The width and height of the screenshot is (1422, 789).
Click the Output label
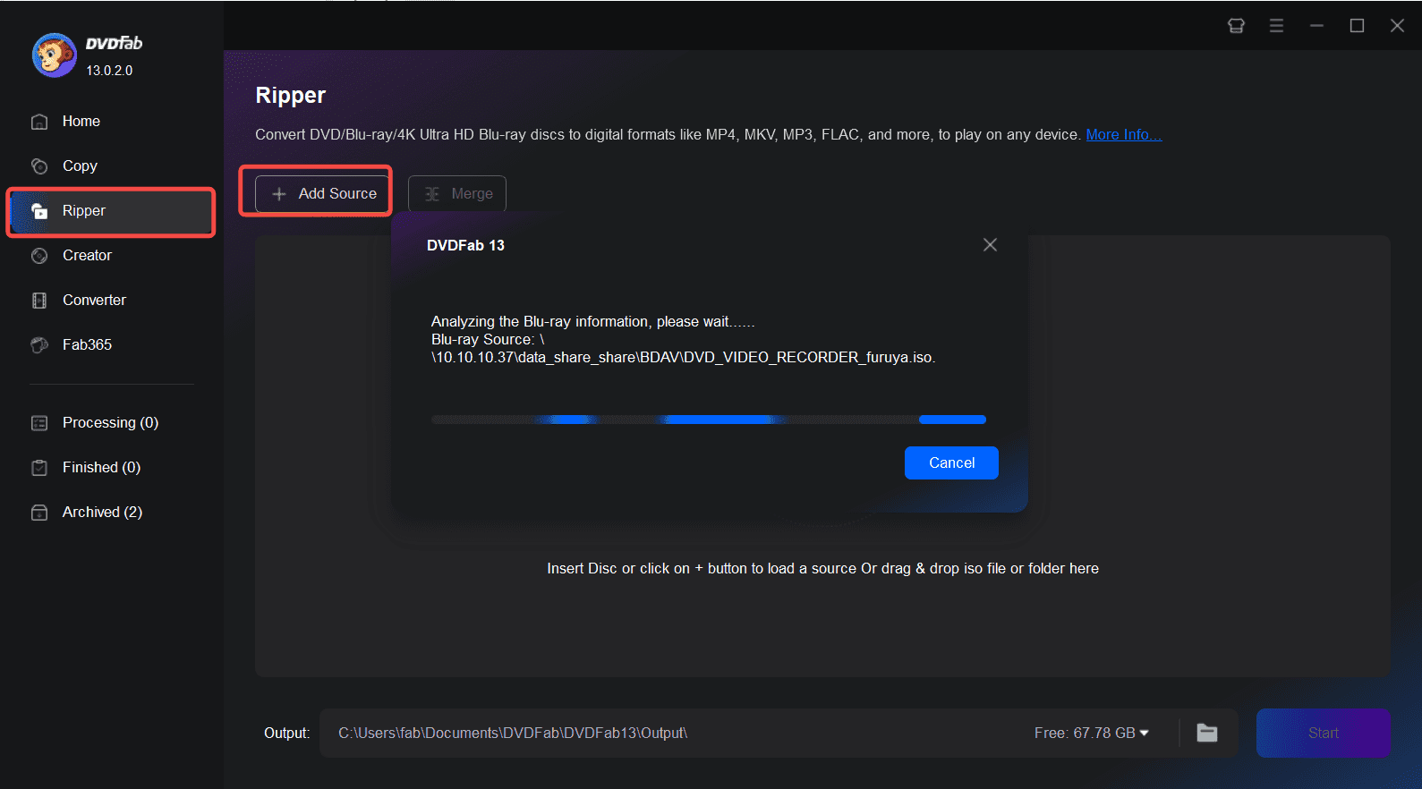[x=286, y=734]
